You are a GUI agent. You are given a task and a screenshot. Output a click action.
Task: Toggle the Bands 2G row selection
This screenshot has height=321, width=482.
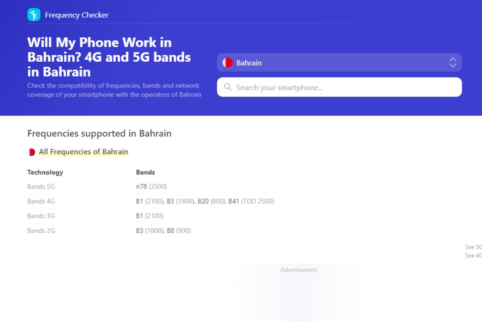pos(41,230)
